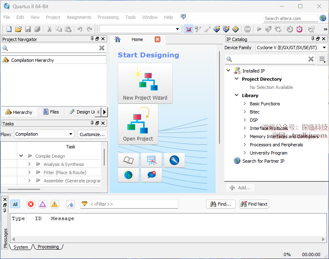The width and height of the screenshot is (329, 259).
Task: Open the Flow Compilation dropdown
Action: pos(44,134)
